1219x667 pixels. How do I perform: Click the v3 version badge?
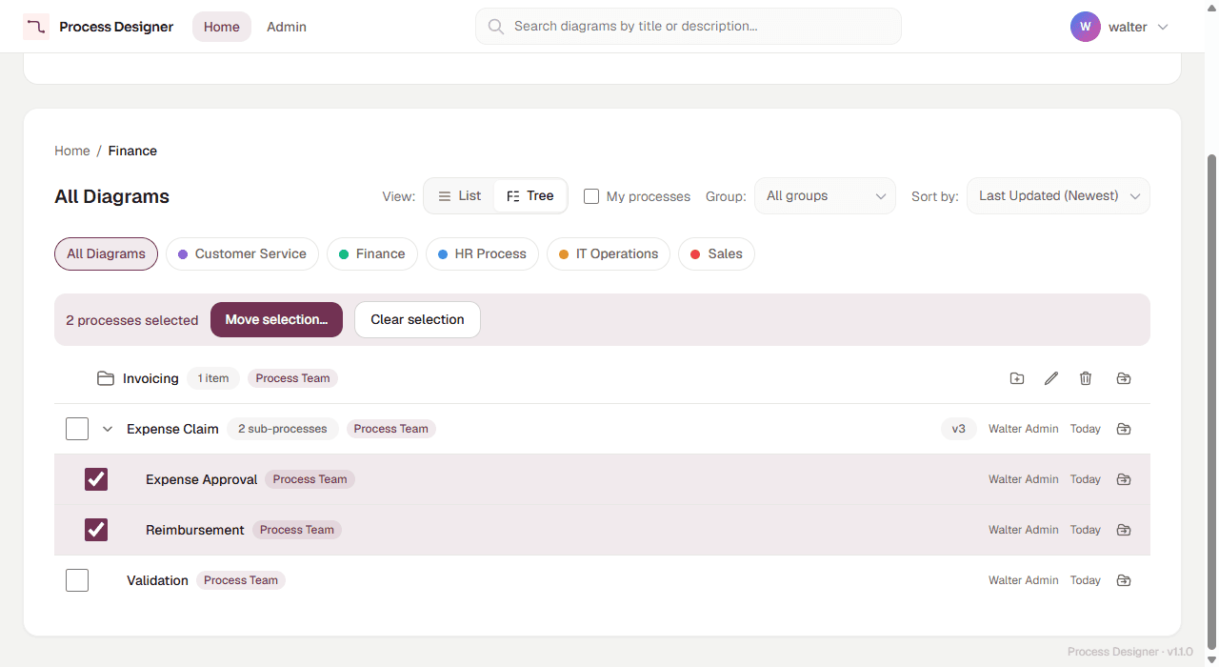tap(959, 429)
